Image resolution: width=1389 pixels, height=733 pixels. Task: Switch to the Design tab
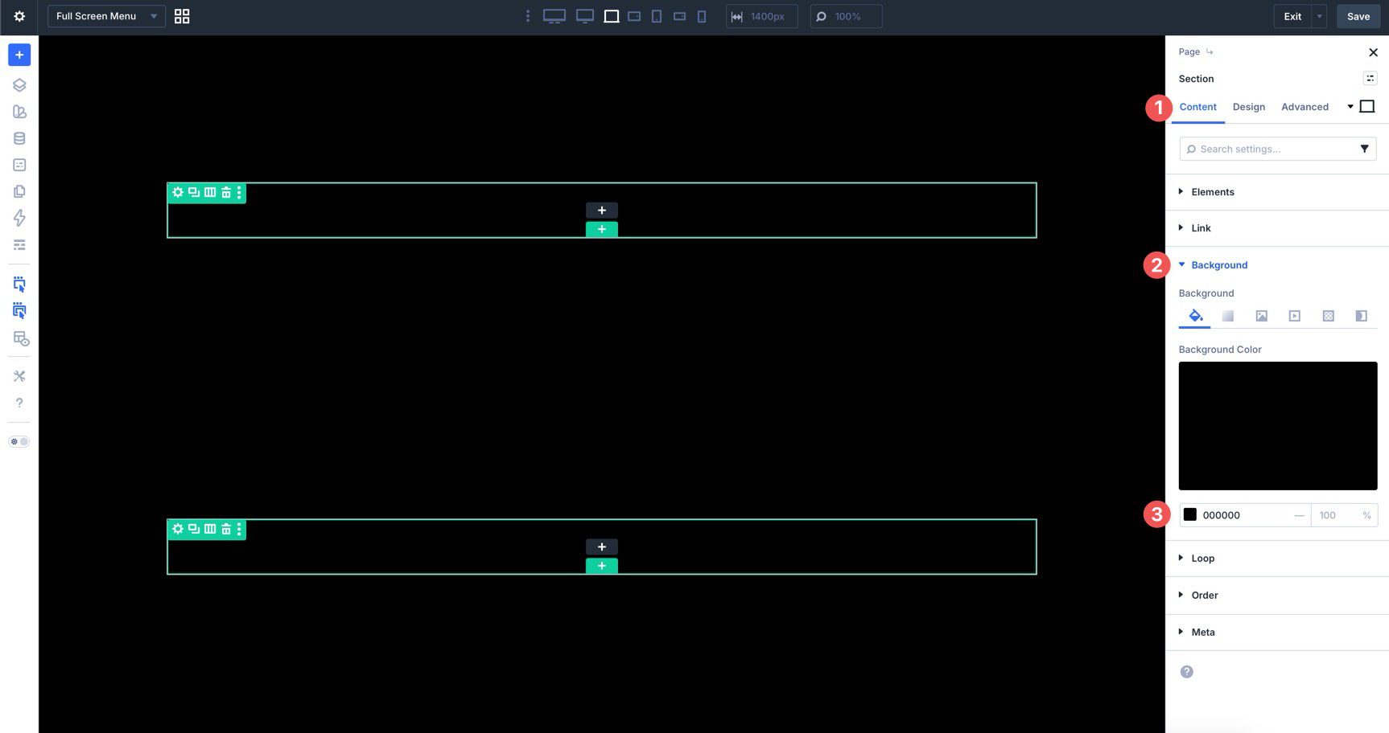click(x=1248, y=107)
